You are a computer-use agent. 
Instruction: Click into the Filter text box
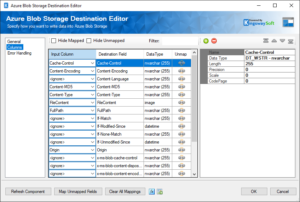pyautogui.click(x=180, y=41)
